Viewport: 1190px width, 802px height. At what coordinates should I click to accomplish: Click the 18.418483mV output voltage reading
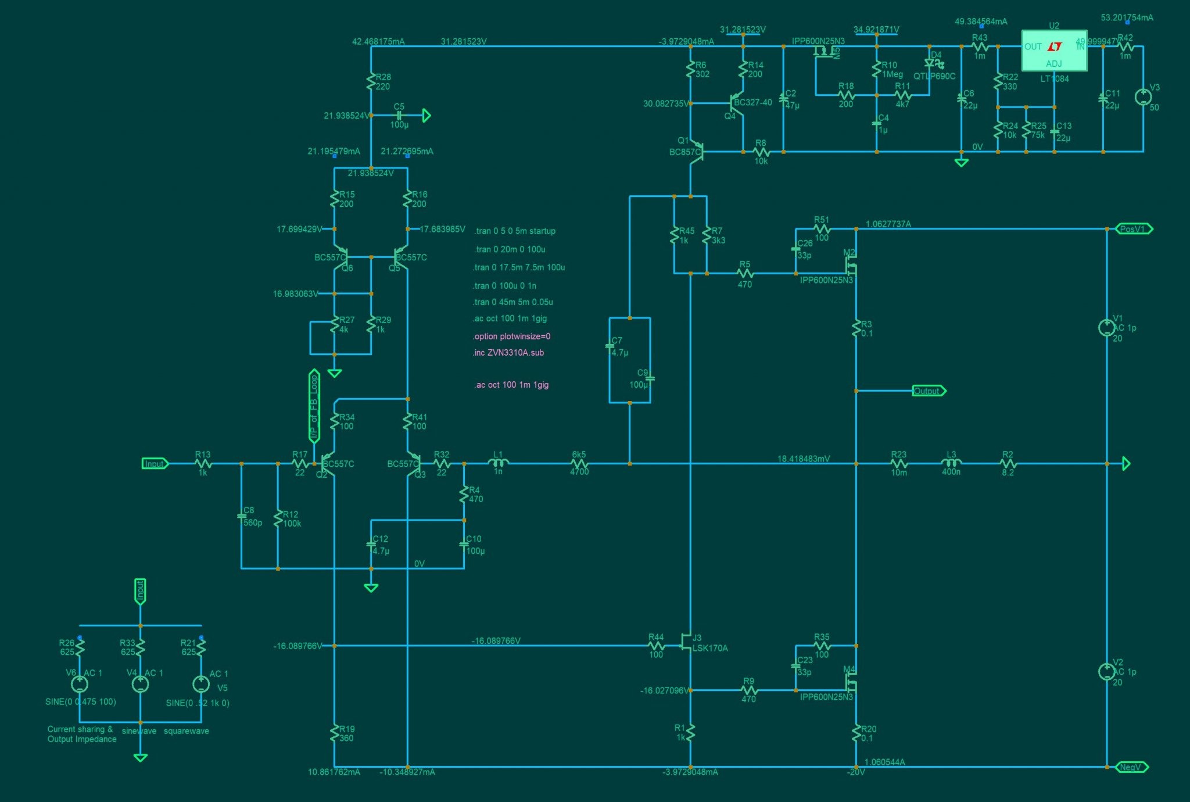click(x=804, y=459)
